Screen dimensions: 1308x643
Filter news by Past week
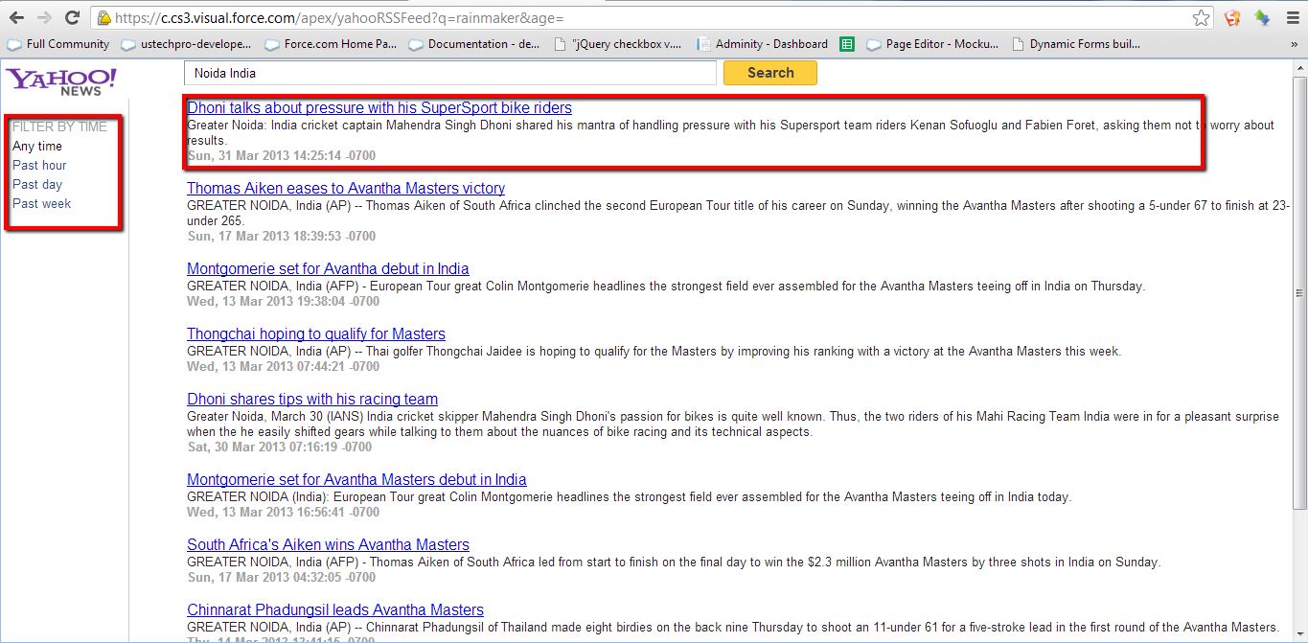pyautogui.click(x=41, y=204)
